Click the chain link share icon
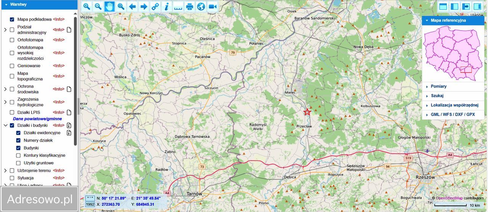Viewport: 488px width, 212px height. point(155,6)
